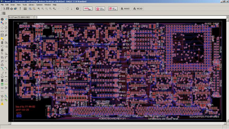Image resolution: width=229 pixels, height=129 pixels.
Task: Select the Autorouter tool
Action: pyautogui.click(x=6, y=96)
